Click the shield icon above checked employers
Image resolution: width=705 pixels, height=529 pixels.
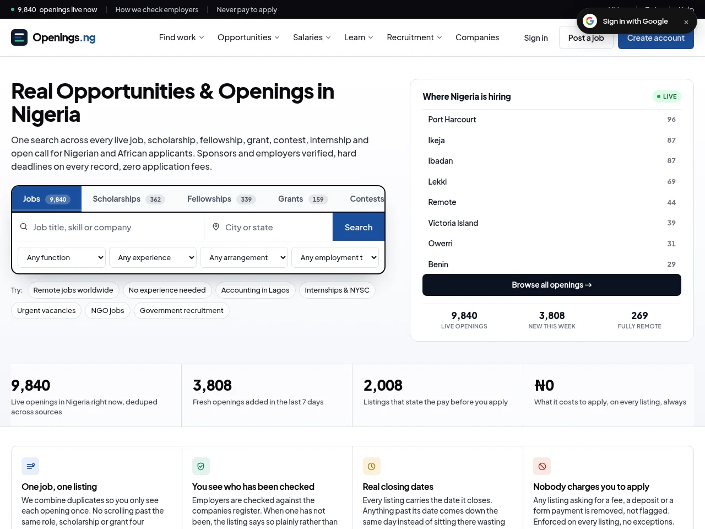coord(201,466)
